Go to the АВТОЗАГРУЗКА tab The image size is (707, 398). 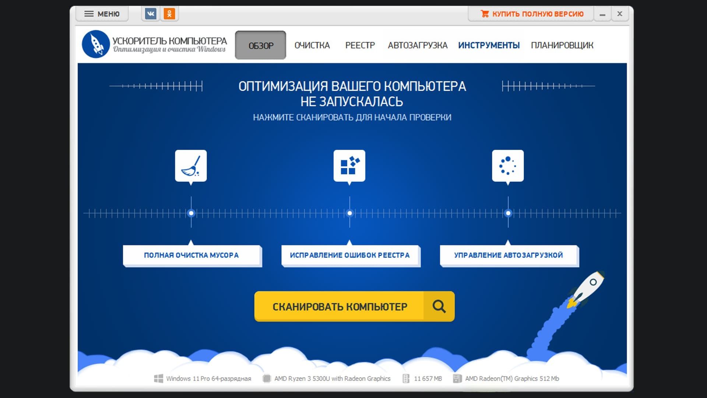tap(418, 45)
